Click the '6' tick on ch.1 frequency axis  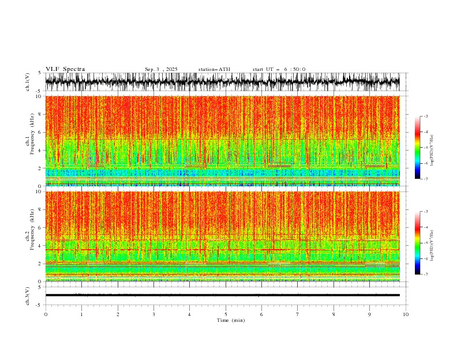tap(41, 132)
